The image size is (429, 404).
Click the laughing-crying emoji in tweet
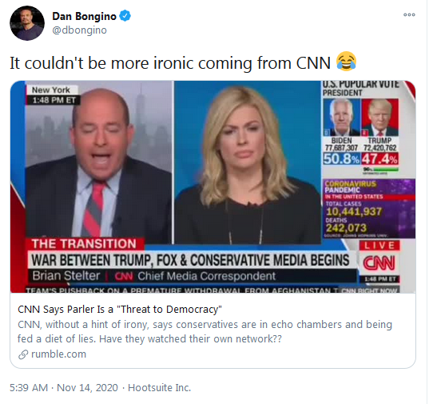pos(347,62)
